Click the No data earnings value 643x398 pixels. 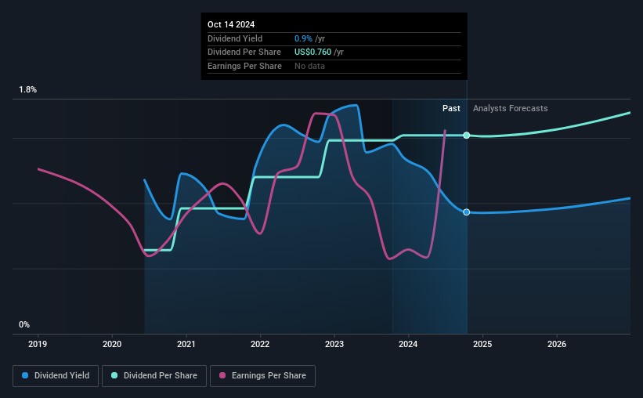[309, 66]
